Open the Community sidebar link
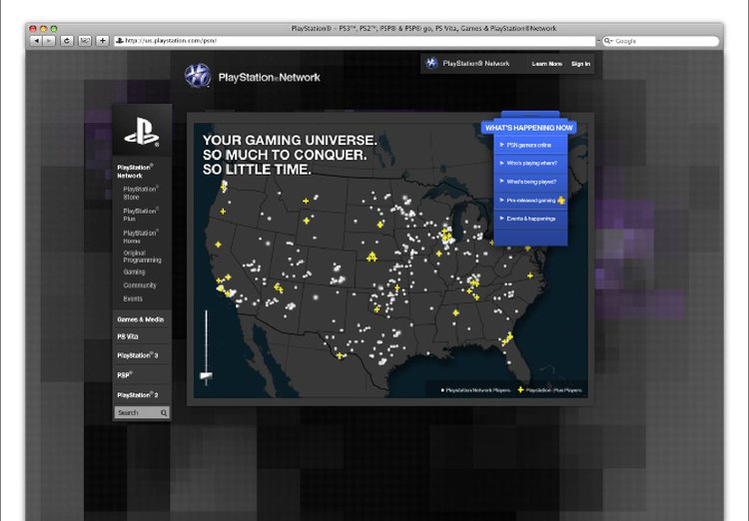This screenshot has height=521, width=749. [x=140, y=285]
